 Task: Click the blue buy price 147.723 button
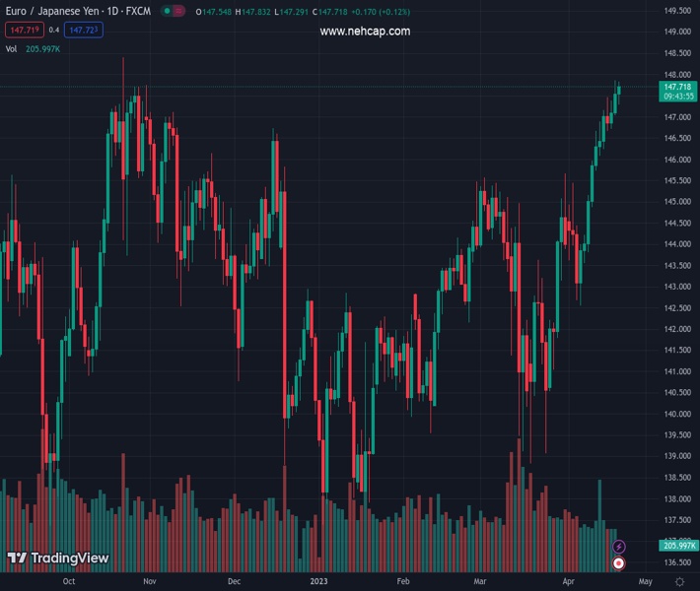pyautogui.click(x=84, y=31)
